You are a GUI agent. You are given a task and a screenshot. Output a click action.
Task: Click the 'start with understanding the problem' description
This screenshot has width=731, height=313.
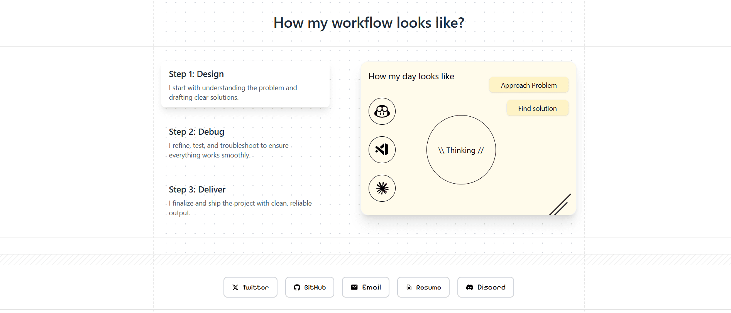point(233,92)
